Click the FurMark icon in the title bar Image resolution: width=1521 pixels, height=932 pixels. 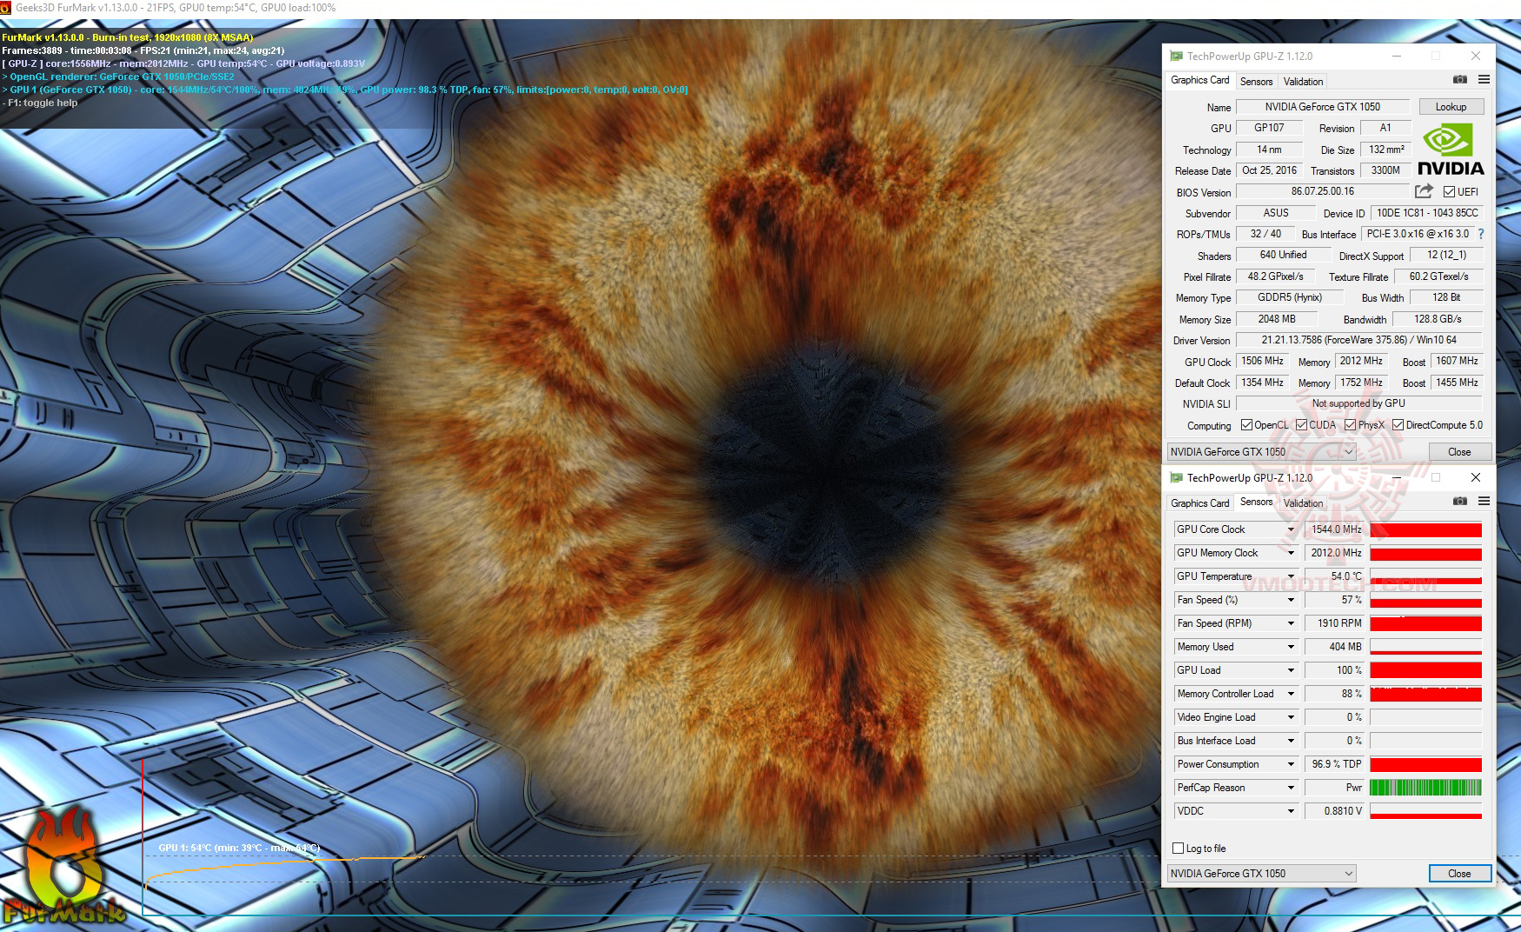[x=6, y=8]
